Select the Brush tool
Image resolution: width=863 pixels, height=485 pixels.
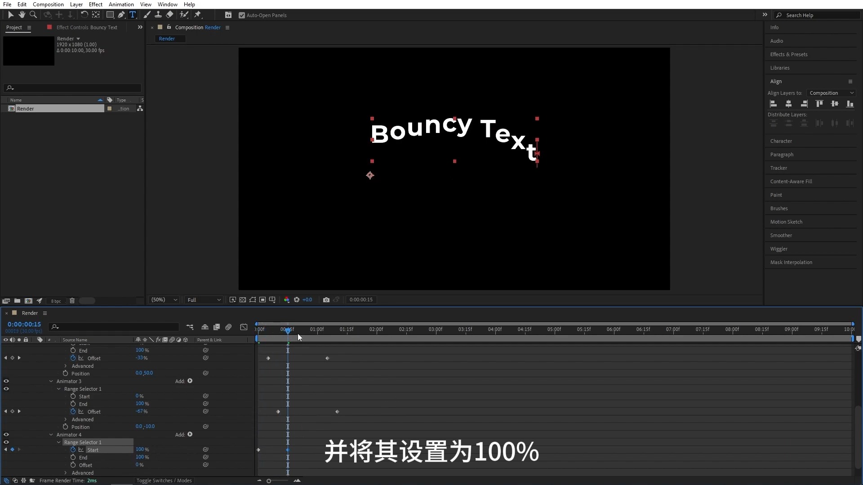(147, 15)
